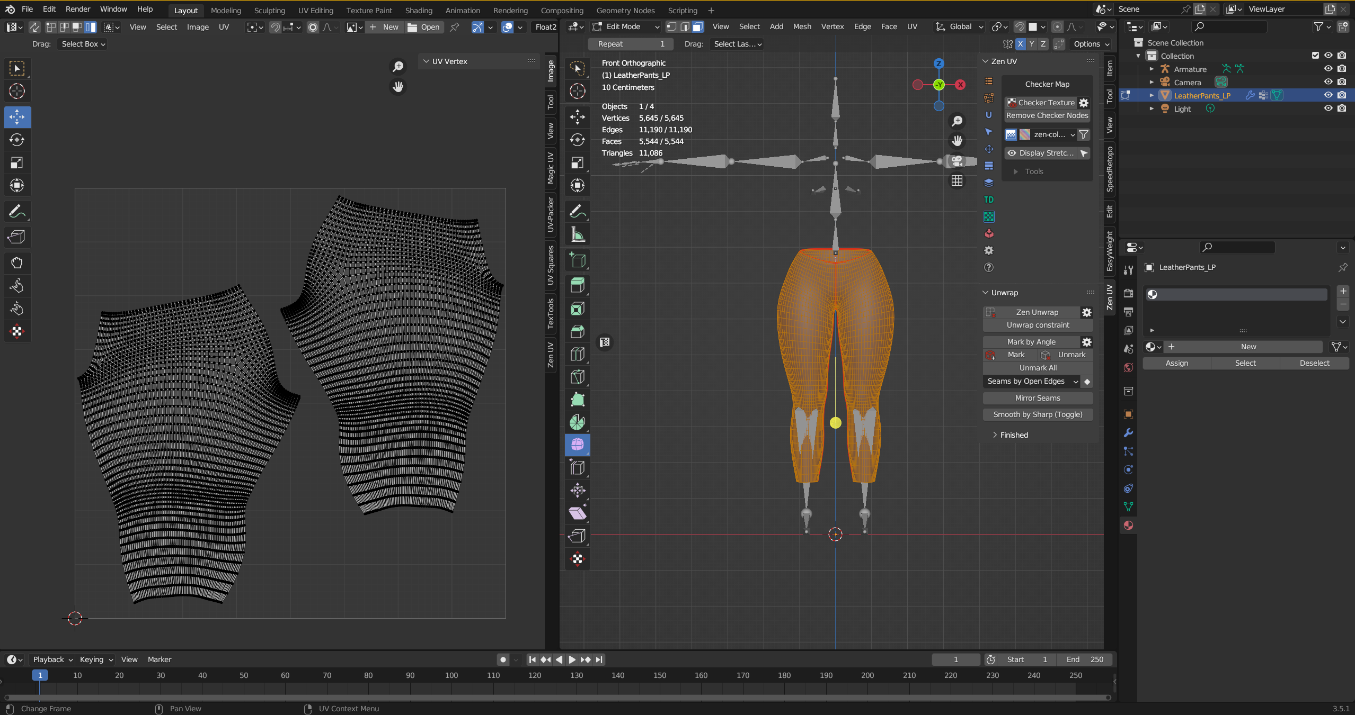
Task: Open Zen Unwrap settings gear
Action: pyautogui.click(x=1086, y=312)
